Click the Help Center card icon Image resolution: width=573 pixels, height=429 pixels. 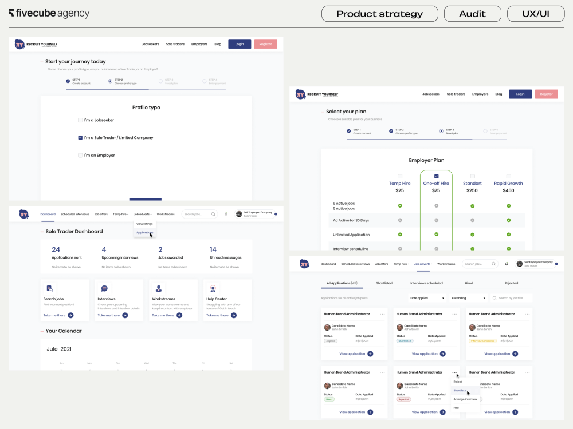pyautogui.click(x=213, y=288)
